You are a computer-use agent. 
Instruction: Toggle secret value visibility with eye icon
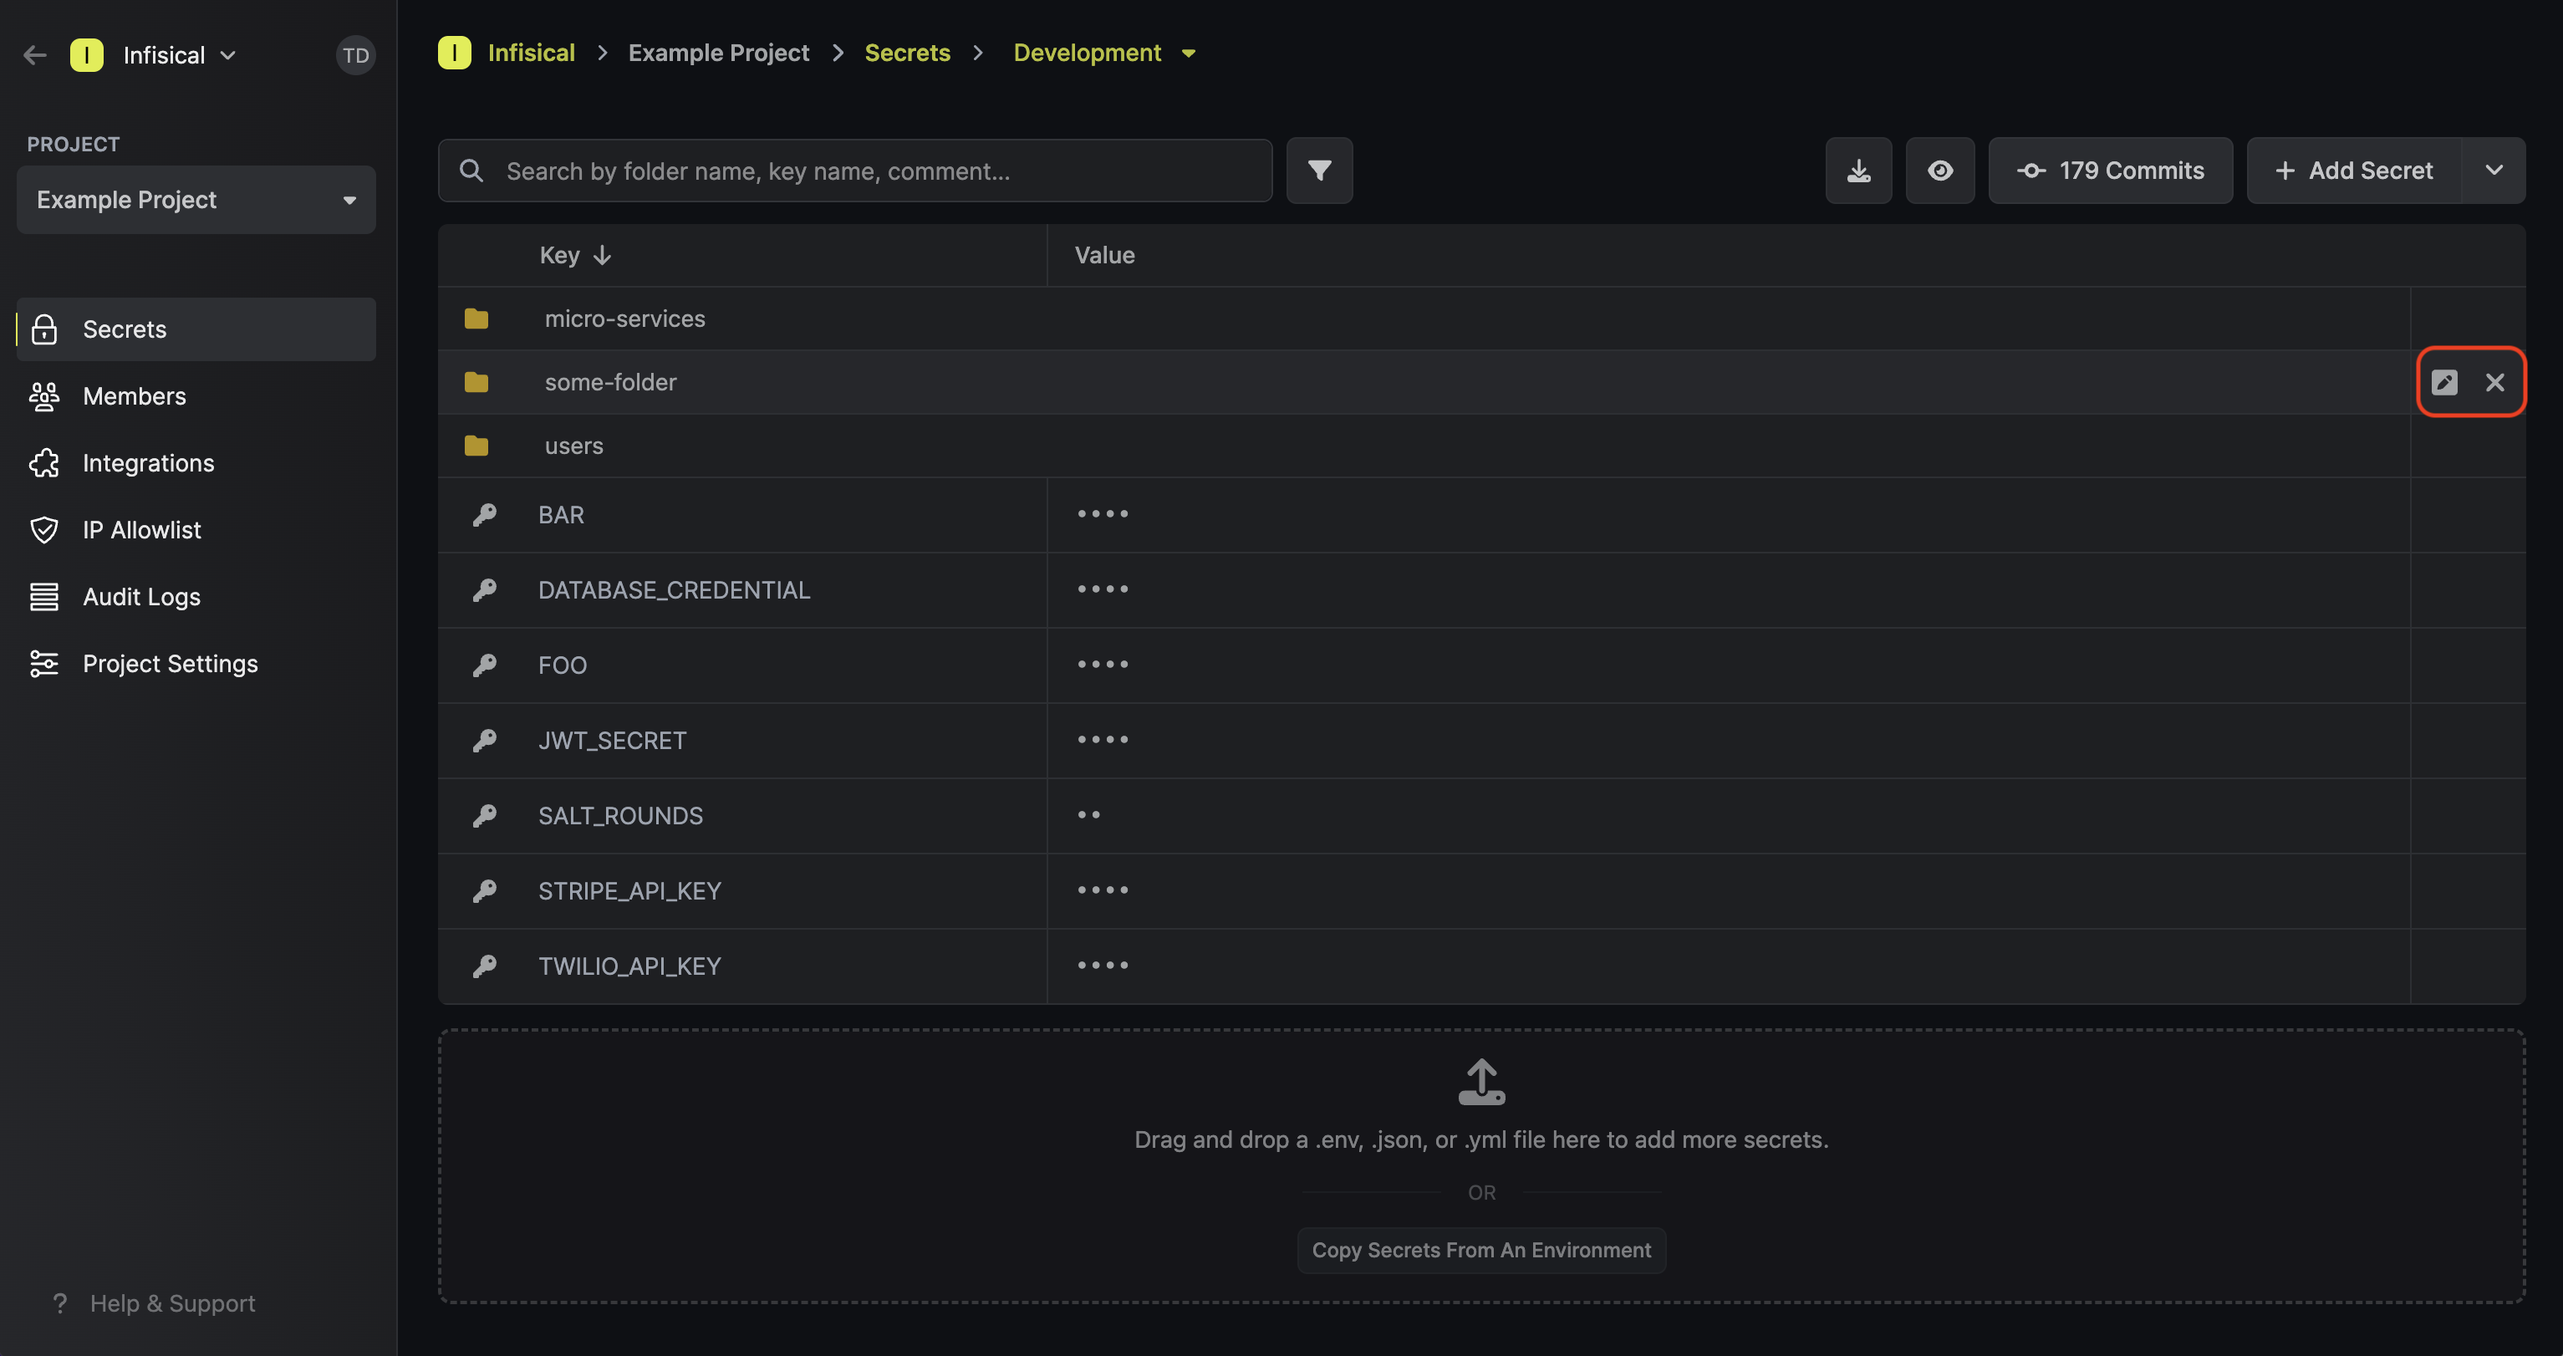coord(1939,170)
